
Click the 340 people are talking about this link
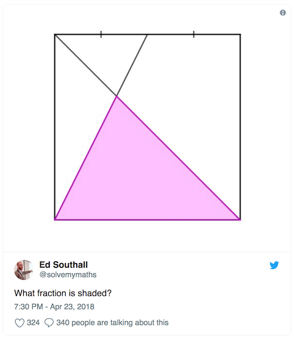click(112, 323)
